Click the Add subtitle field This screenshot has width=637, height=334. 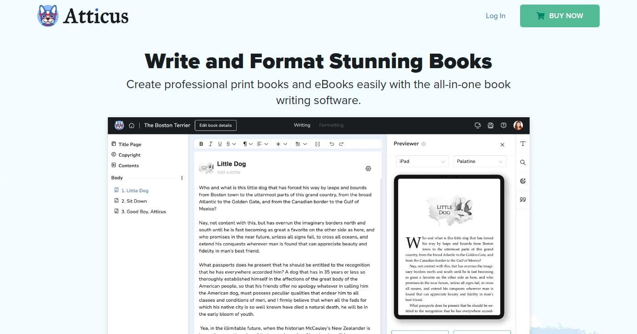point(229,173)
